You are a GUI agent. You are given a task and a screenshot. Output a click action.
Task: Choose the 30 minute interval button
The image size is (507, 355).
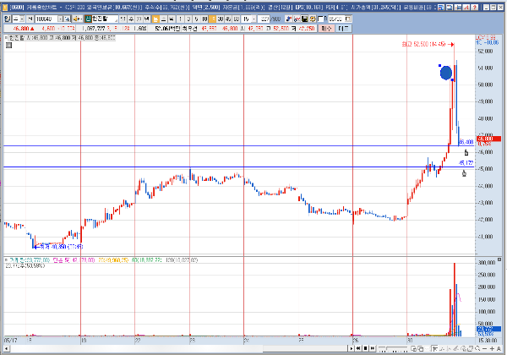pos(220,19)
